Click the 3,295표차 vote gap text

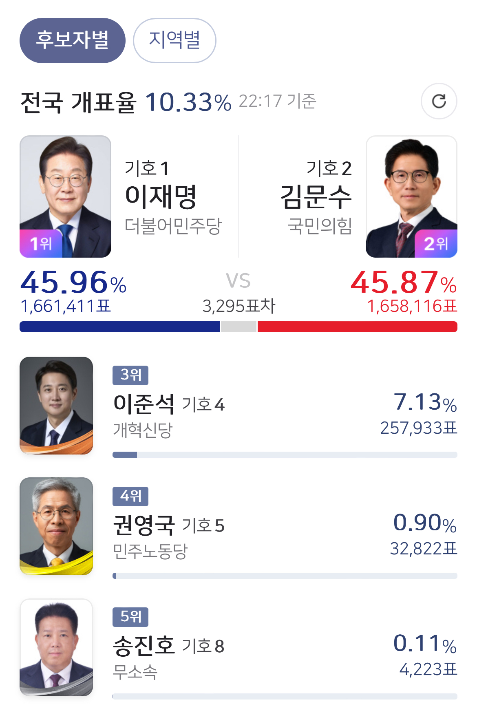239,306
